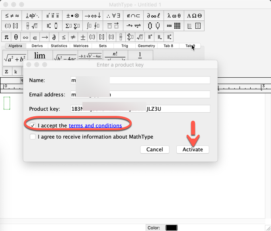The image size is (271, 231).
Task: Switch to the Matrices tab
Action: (x=81, y=46)
